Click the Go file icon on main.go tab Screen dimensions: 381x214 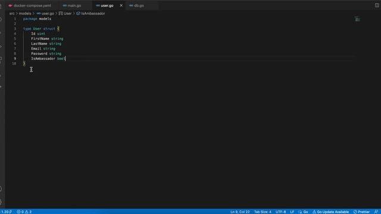point(65,5)
